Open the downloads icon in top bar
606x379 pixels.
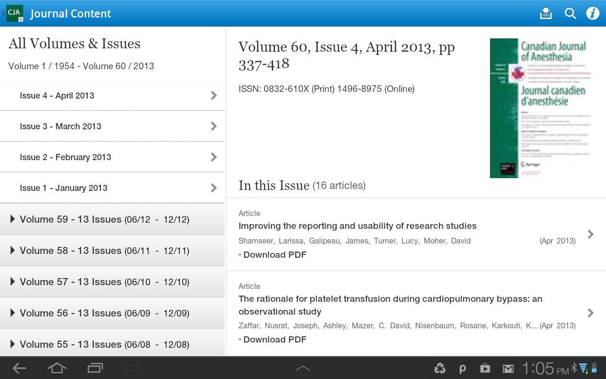pos(546,13)
